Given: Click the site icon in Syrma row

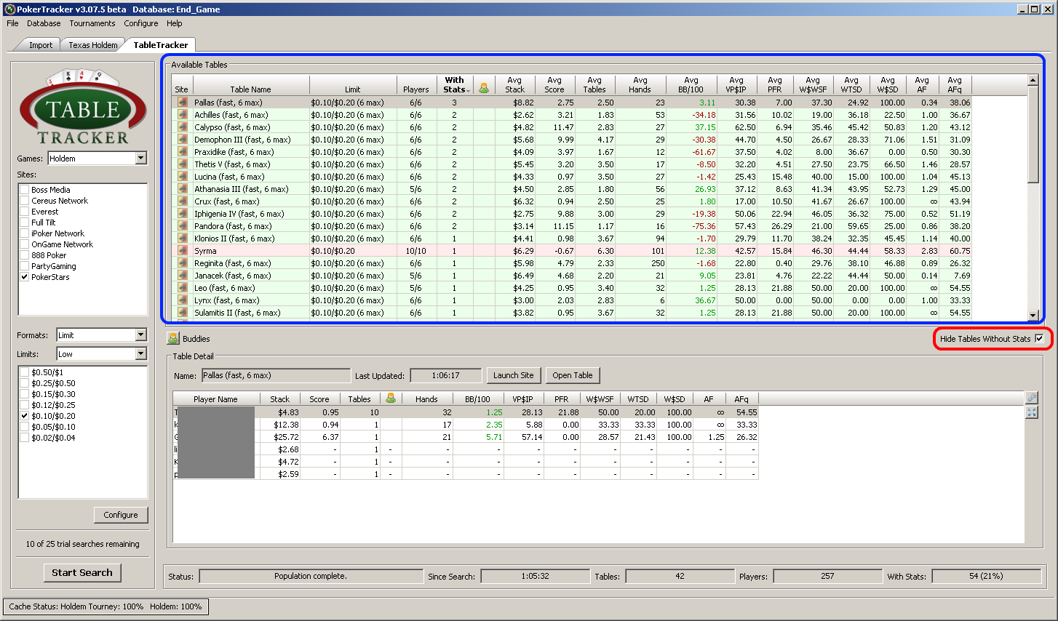Looking at the screenshot, I should tap(183, 251).
